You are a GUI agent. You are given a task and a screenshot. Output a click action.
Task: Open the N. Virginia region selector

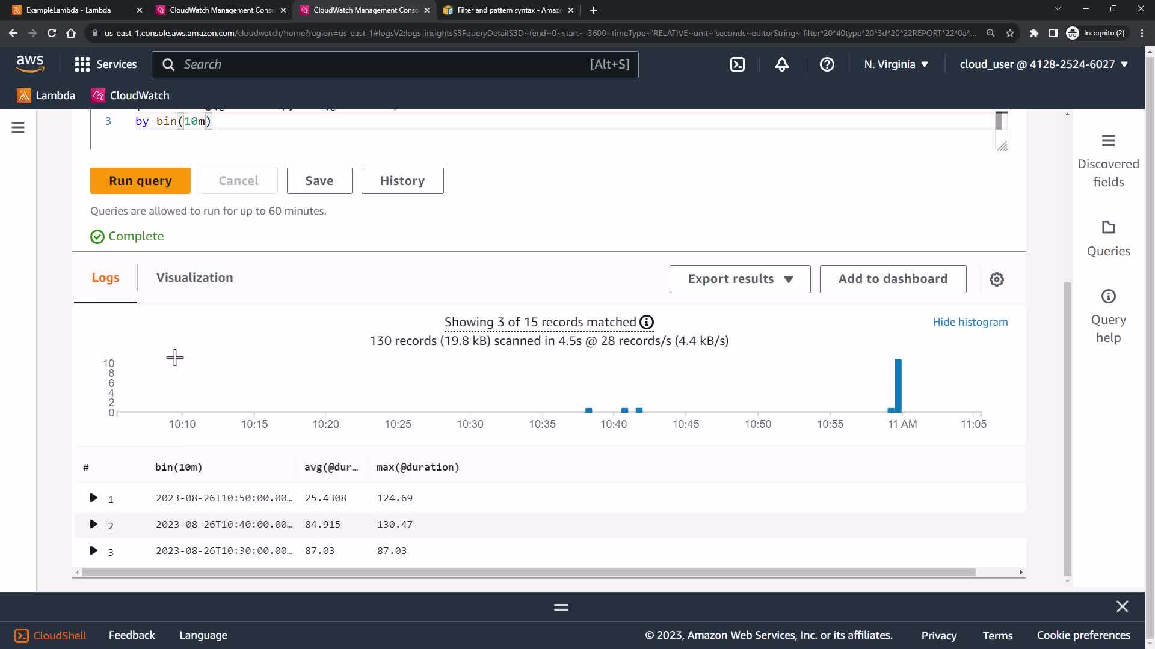coord(896,64)
